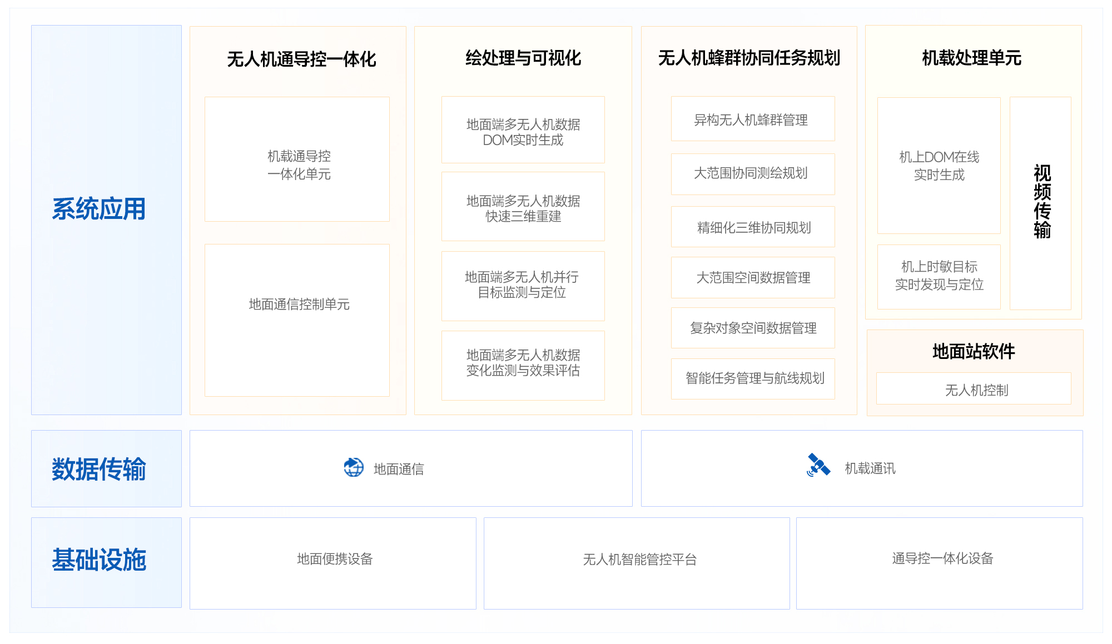The image size is (1112, 644).
Task: Click the vertical 视频传输 panel
Action: click(1041, 203)
